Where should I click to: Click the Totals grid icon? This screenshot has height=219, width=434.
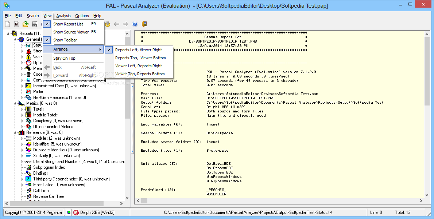click(x=28, y=109)
